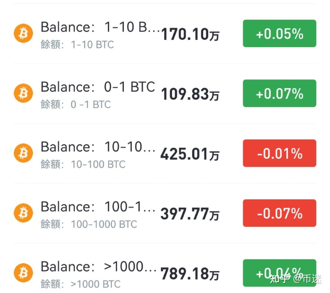The width and height of the screenshot is (330, 293).
Task: Click the Bitcoin icon beside Balance 1-10 BTC
Action: (x=23, y=33)
